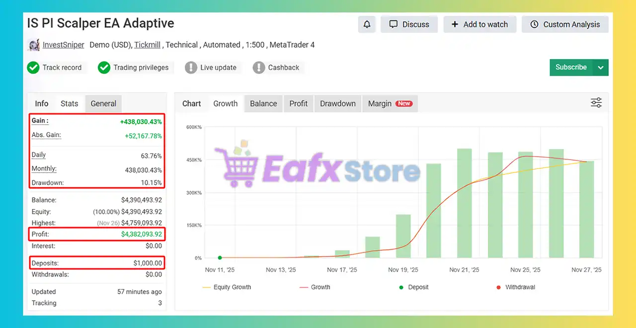Toggle Growth line legend series
Image resolution: width=636 pixels, height=328 pixels.
pyautogui.click(x=315, y=287)
